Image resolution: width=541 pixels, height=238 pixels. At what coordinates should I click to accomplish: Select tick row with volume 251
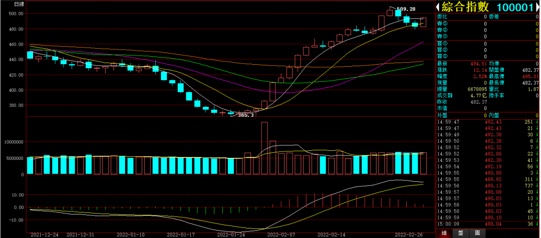click(x=488, y=122)
